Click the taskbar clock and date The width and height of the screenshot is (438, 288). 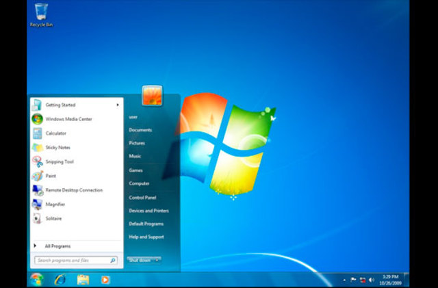(x=390, y=280)
